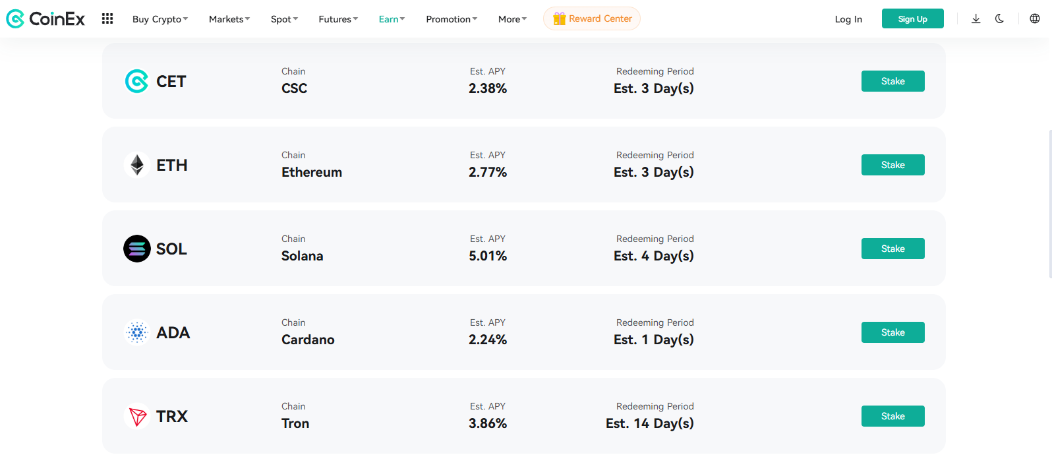The height and width of the screenshot is (455, 1052).
Task: Expand the Earn menu
Action: pos(392,19)
